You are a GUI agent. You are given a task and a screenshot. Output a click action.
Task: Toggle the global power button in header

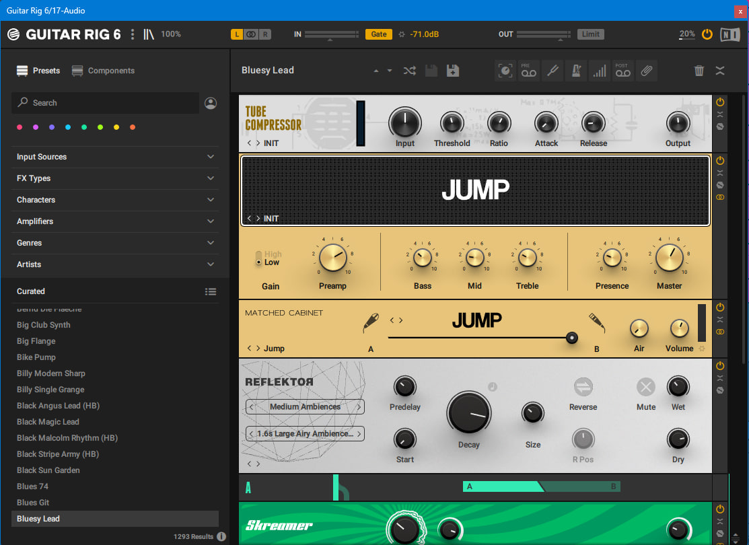[707, 34]
